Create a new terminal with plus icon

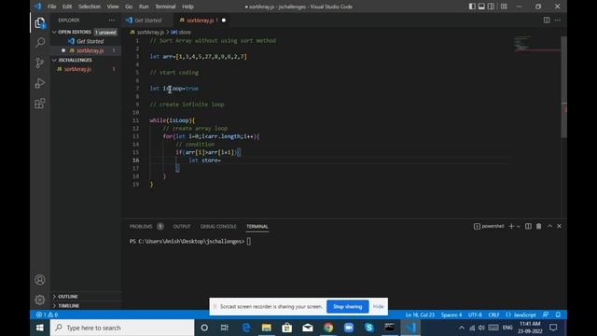tap(511, 226)
